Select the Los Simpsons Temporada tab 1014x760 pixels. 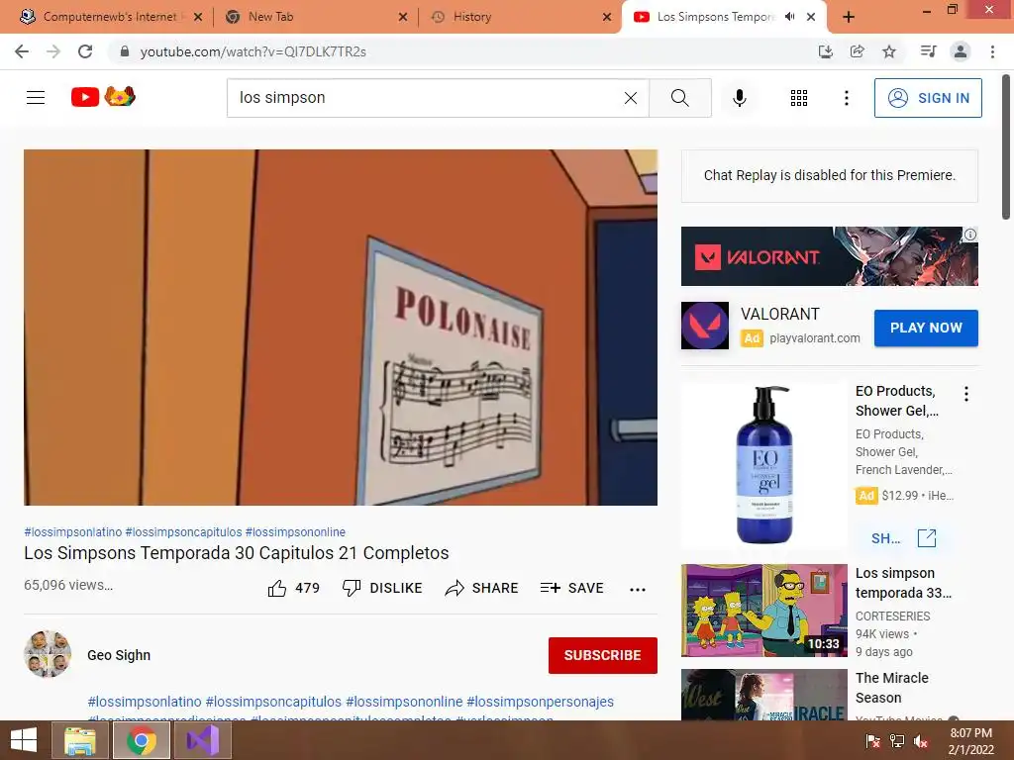point(715,17)
